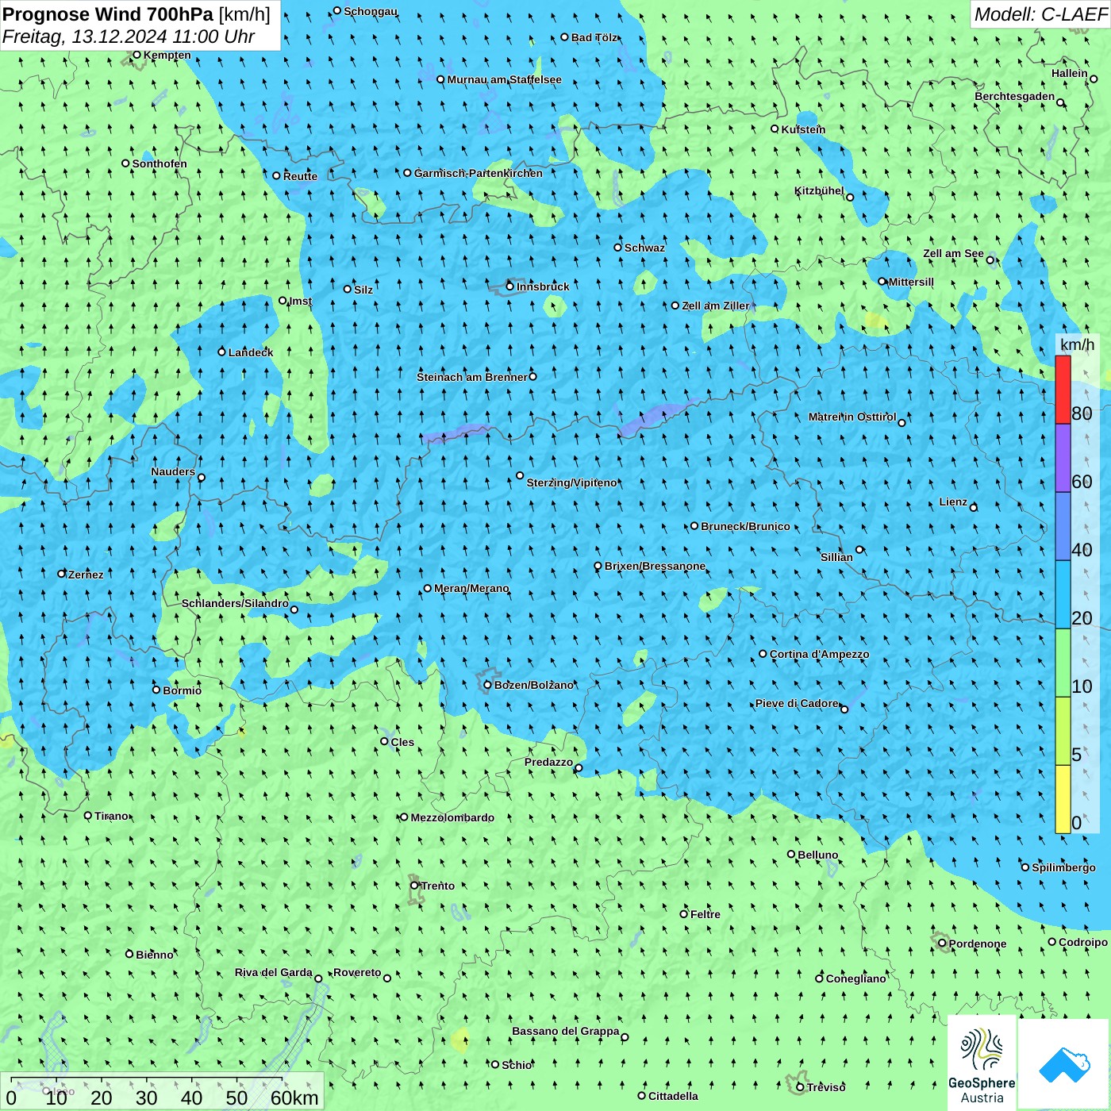
Task: Click the Kufstein city marker
Action: tap(775, 129)
